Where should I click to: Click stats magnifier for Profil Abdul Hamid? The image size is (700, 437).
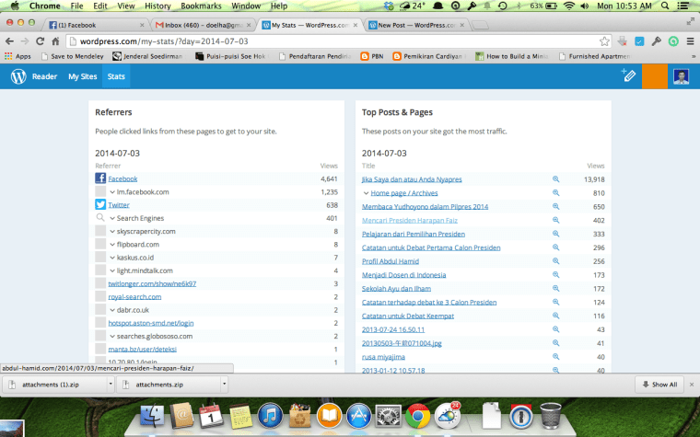[555, 261]
